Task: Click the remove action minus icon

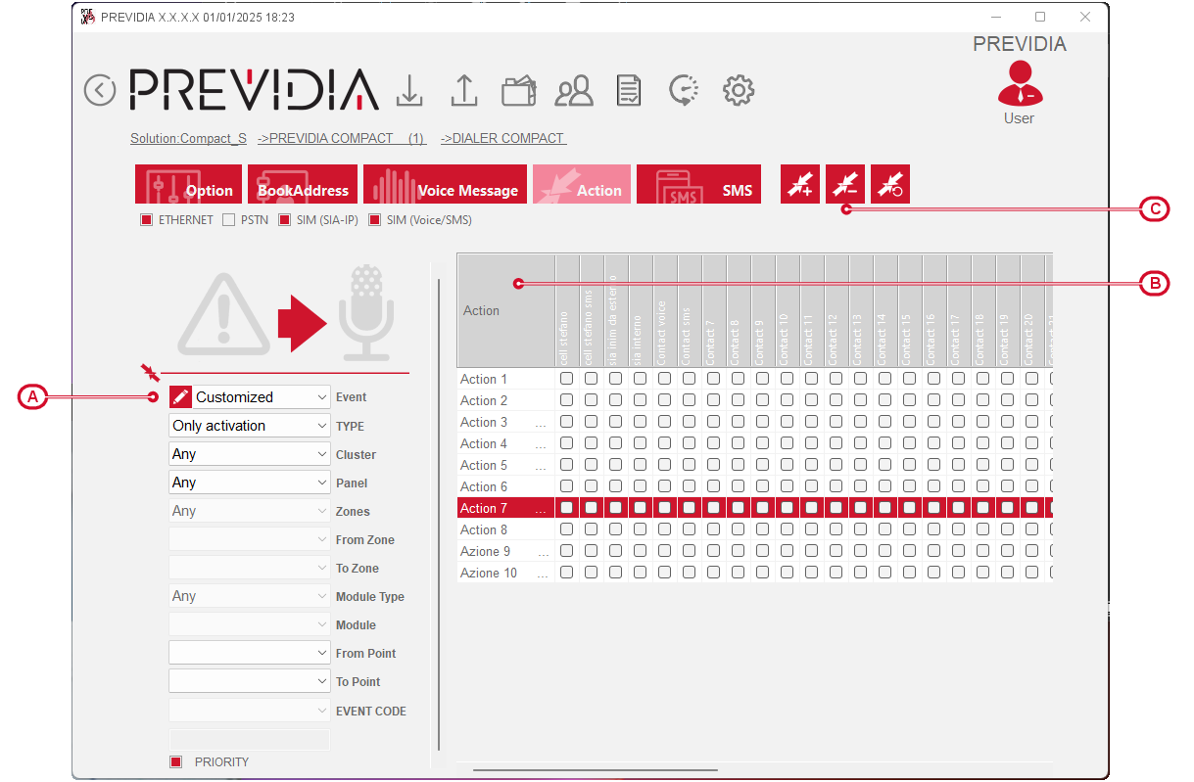Action: [x=845, y=184]
